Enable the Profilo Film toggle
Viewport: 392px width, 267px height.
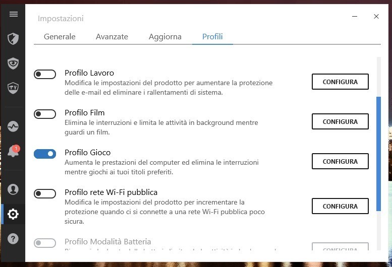(45, 114)
